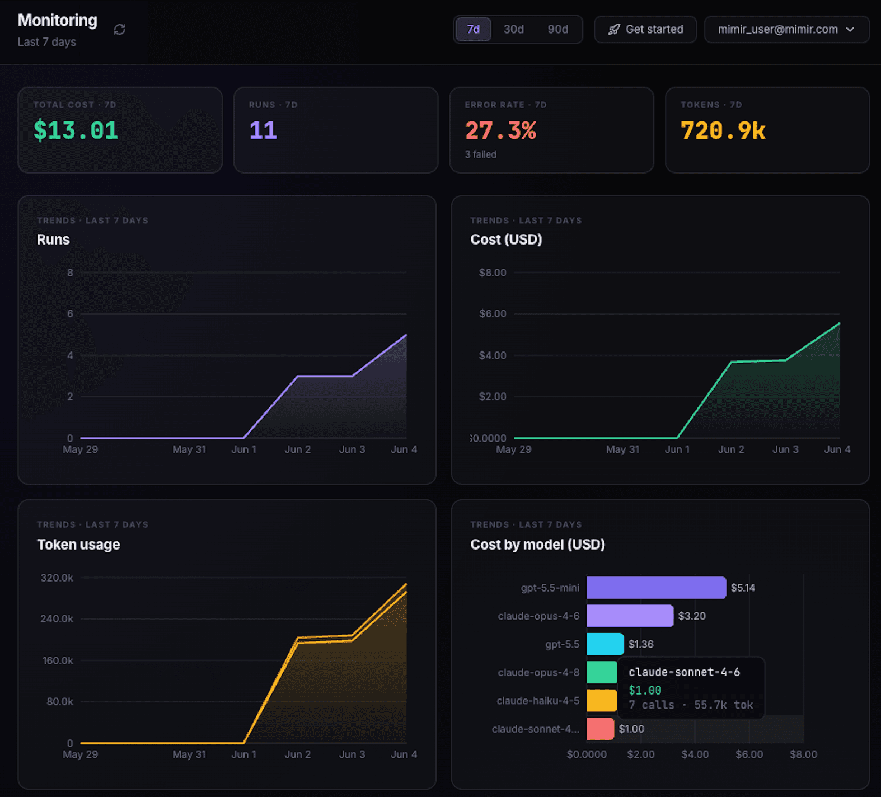The height and width of the screenshot is (797, 881).
Task: Click the claude-sonnet-4 red bar
Action: coord(600,729)
